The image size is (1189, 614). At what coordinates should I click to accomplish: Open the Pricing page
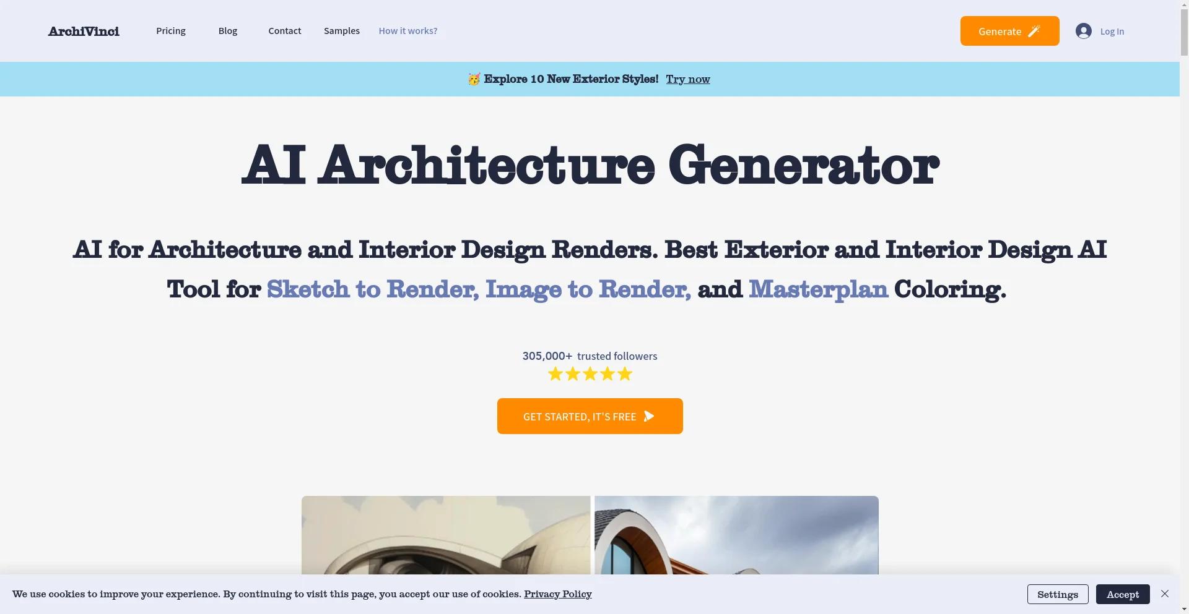(171, 31)
